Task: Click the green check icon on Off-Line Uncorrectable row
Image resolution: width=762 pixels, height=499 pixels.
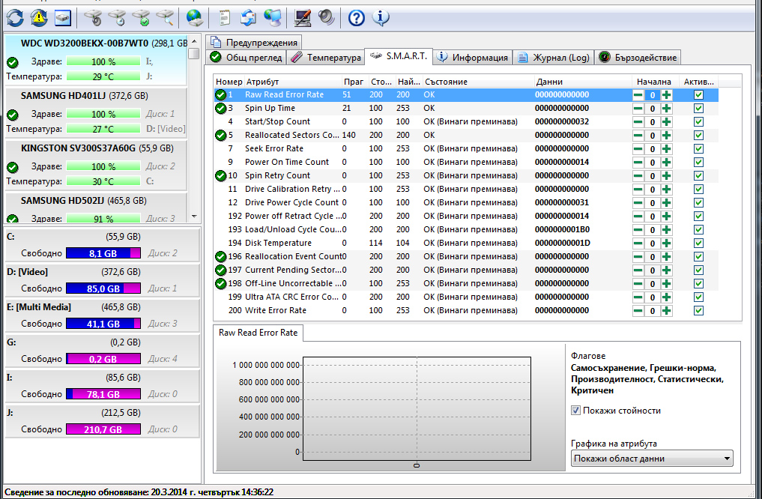Action: click(x=220, y=283)
